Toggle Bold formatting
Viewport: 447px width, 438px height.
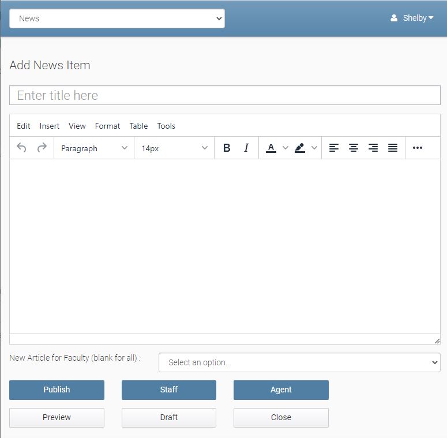click(x=227, y=148)
